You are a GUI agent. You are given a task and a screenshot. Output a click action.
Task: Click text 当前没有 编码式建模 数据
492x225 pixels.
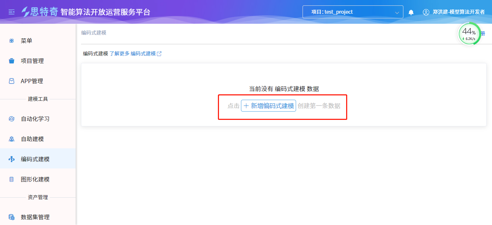(x=284, y=89)
